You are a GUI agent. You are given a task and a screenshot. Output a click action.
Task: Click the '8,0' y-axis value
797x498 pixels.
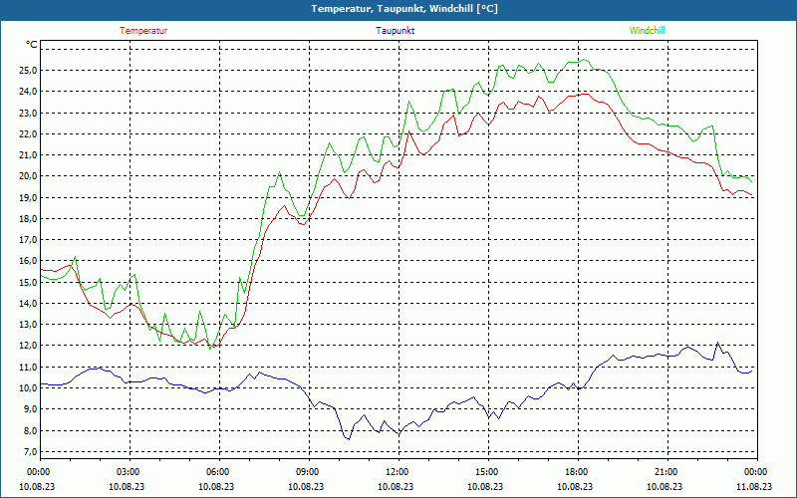pos(31,430)
